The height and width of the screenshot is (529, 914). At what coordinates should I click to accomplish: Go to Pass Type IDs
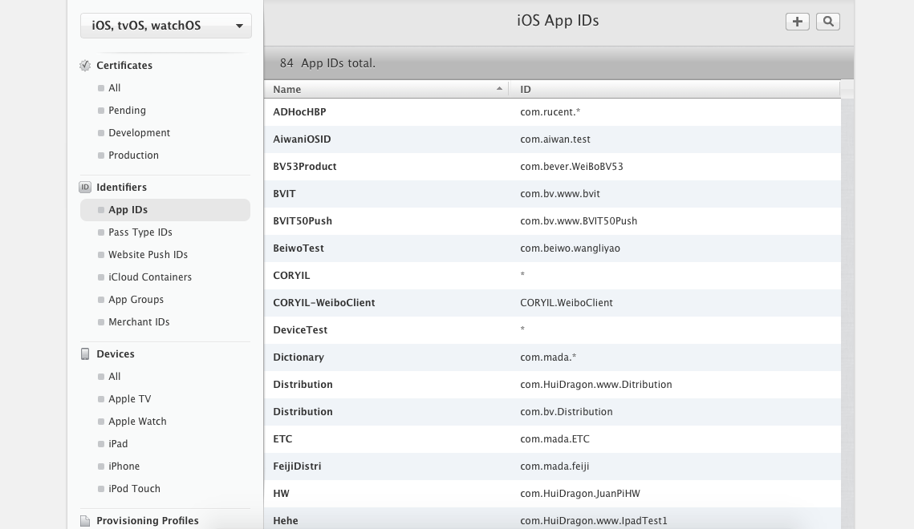[140, 232]
